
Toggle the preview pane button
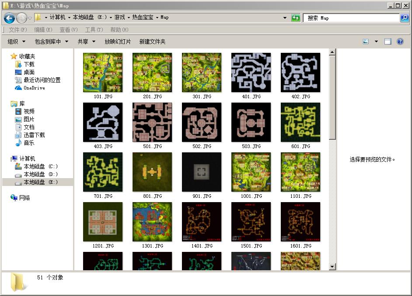(388, 41)
